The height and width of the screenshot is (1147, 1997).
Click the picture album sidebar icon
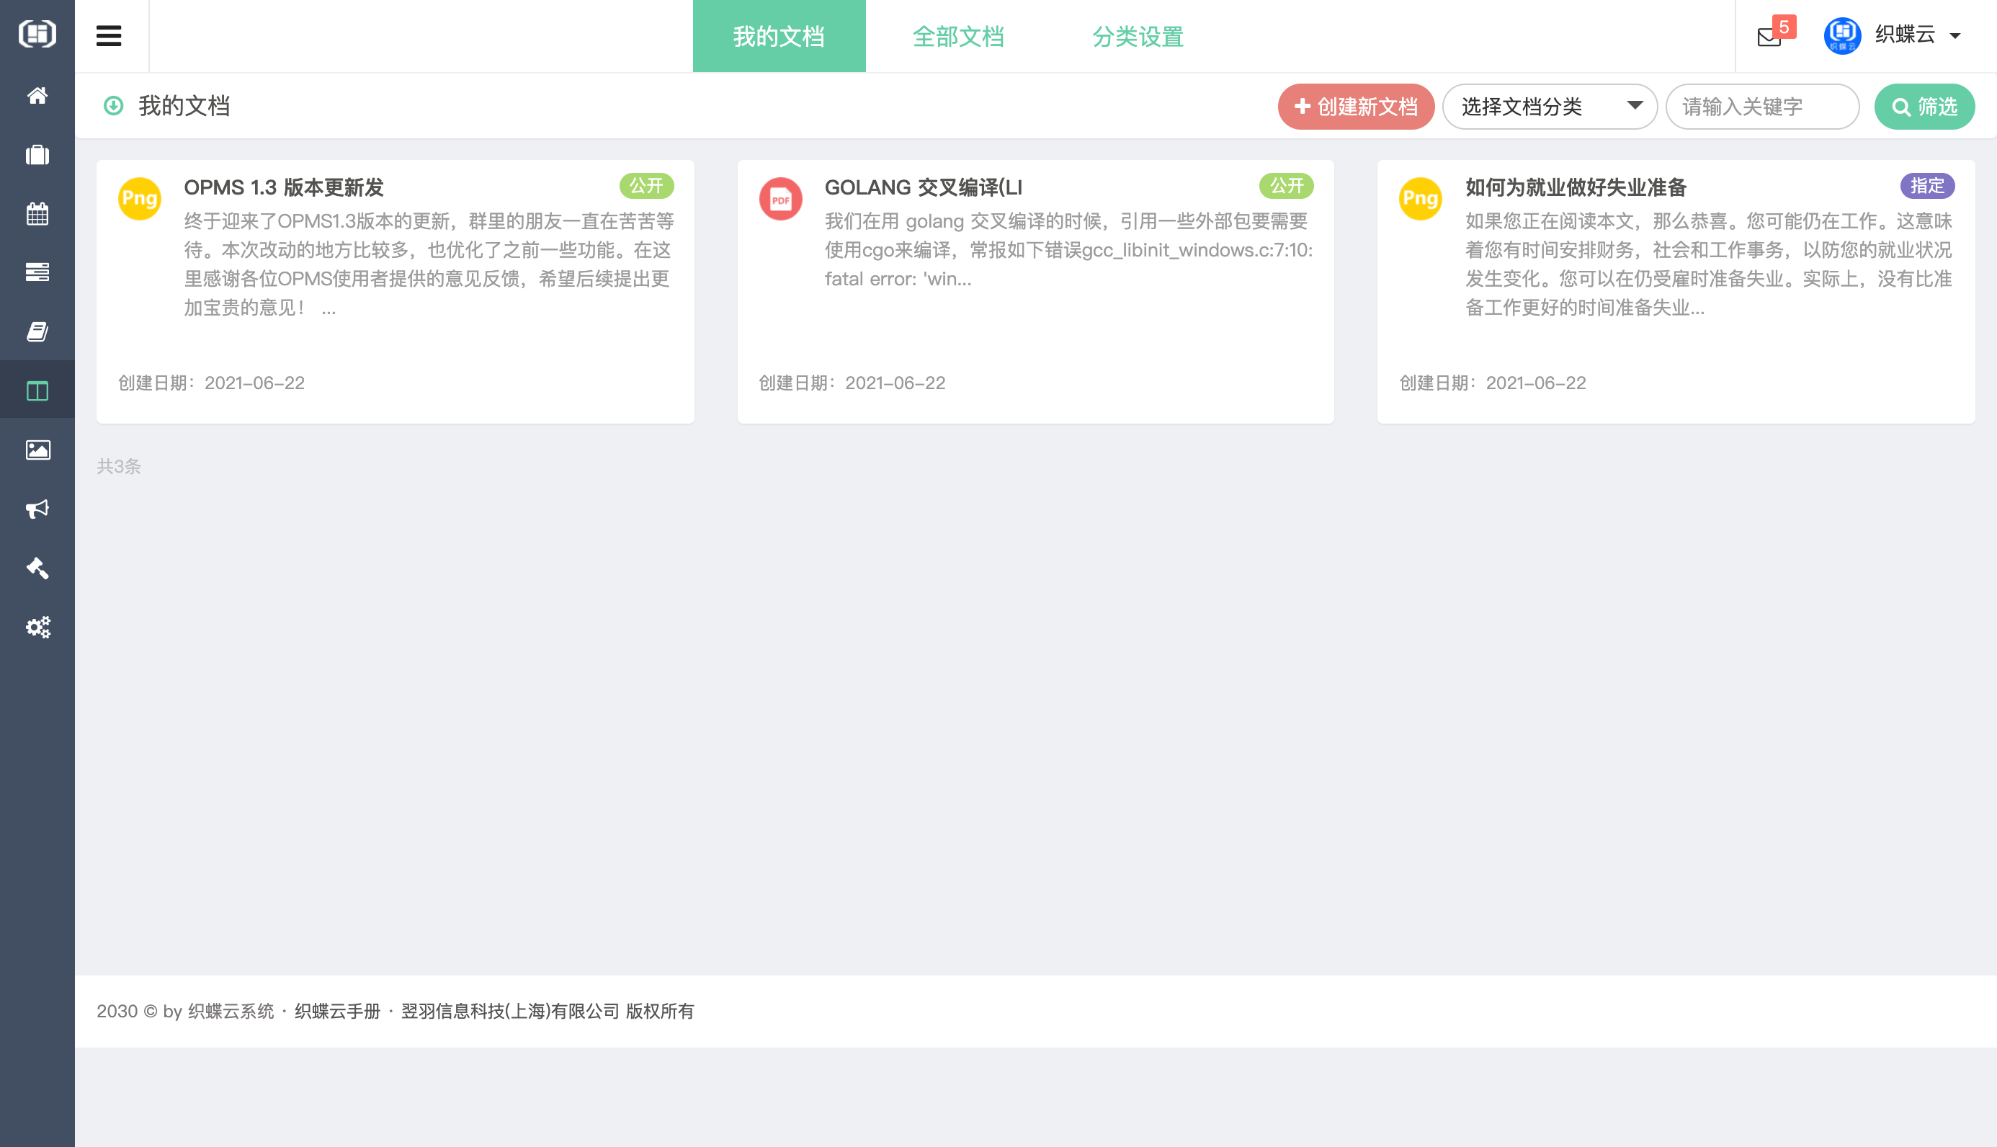(37, 450)
